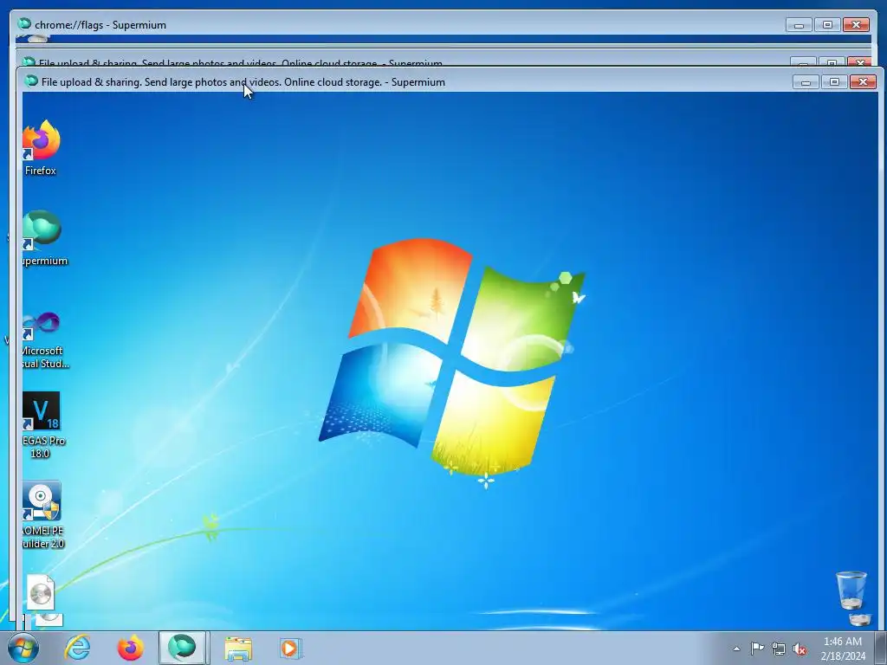887x665 pixels.
Task: Open Windows Media Player from the taskbar
Action: point(290,648)
